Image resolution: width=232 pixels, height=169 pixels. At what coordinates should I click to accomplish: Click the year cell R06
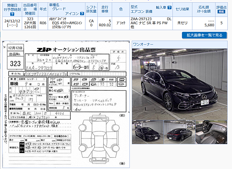point(43,23)
